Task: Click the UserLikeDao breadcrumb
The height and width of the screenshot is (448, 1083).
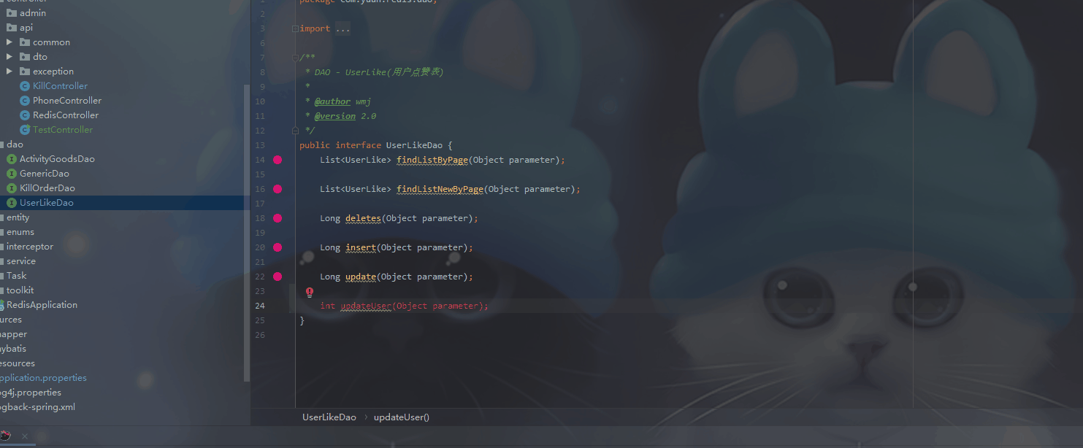Action: click(329, 417)
